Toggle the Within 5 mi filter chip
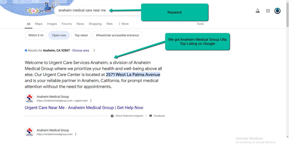This screenshot has height=152, width=289. [36, 35]
